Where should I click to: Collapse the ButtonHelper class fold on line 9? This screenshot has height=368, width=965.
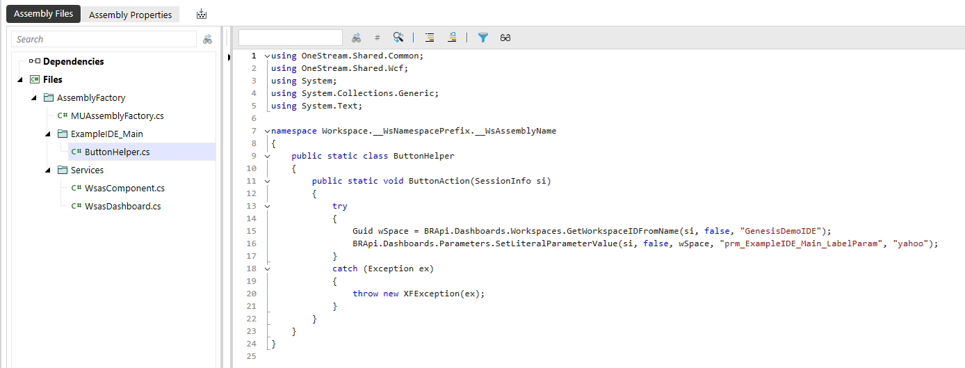(x=267, y=156)
